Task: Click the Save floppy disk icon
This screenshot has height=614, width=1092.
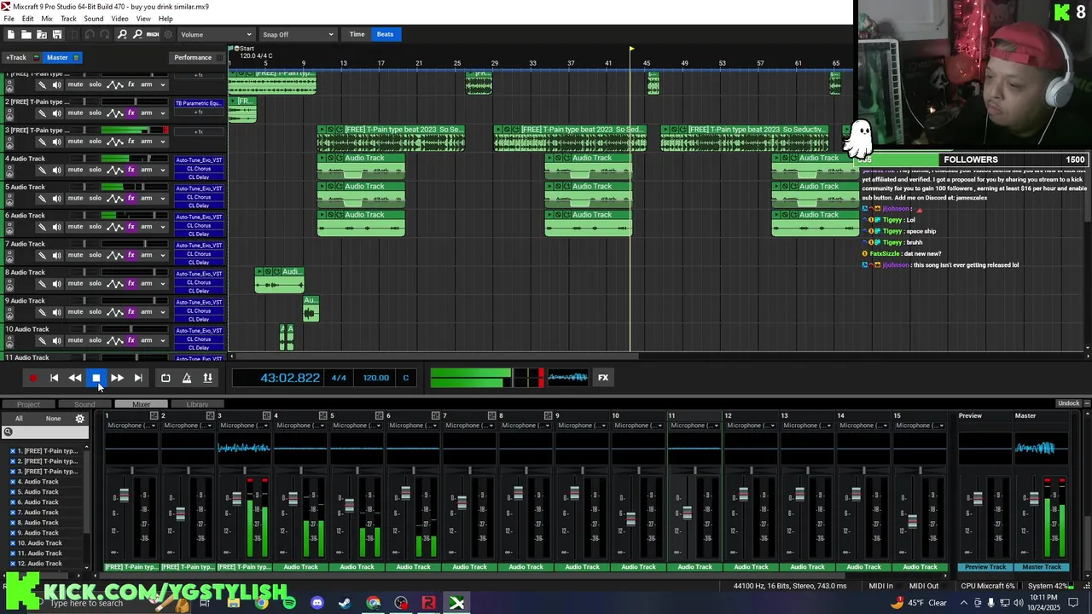Action: click(57, 34)
